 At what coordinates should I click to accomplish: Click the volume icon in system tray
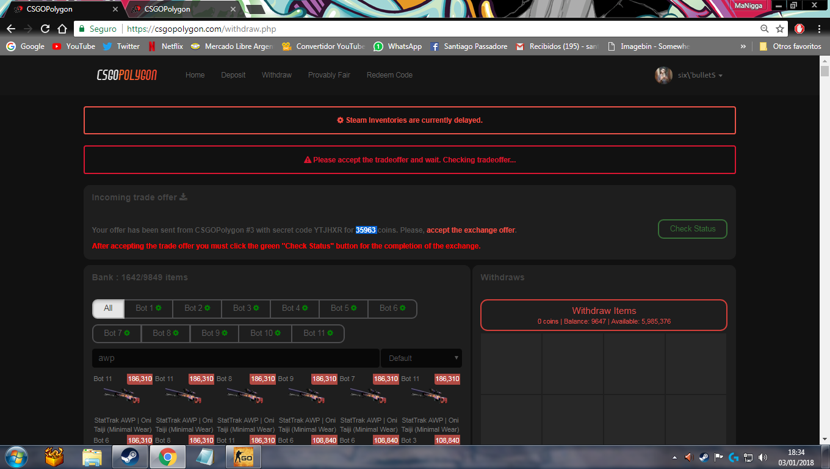pyautogui.click(x=763, y=457)
